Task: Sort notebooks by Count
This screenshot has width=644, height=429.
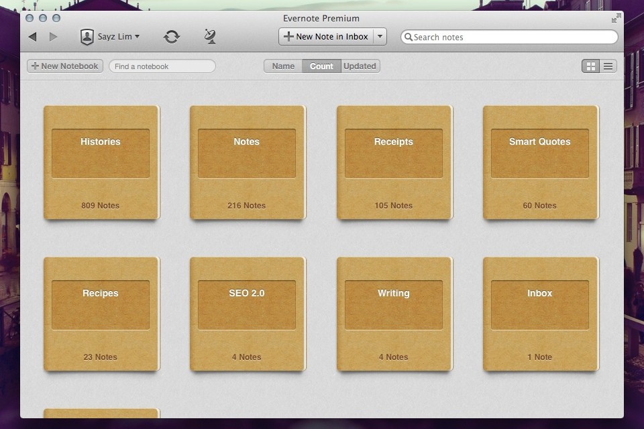Action: point(321,66)
